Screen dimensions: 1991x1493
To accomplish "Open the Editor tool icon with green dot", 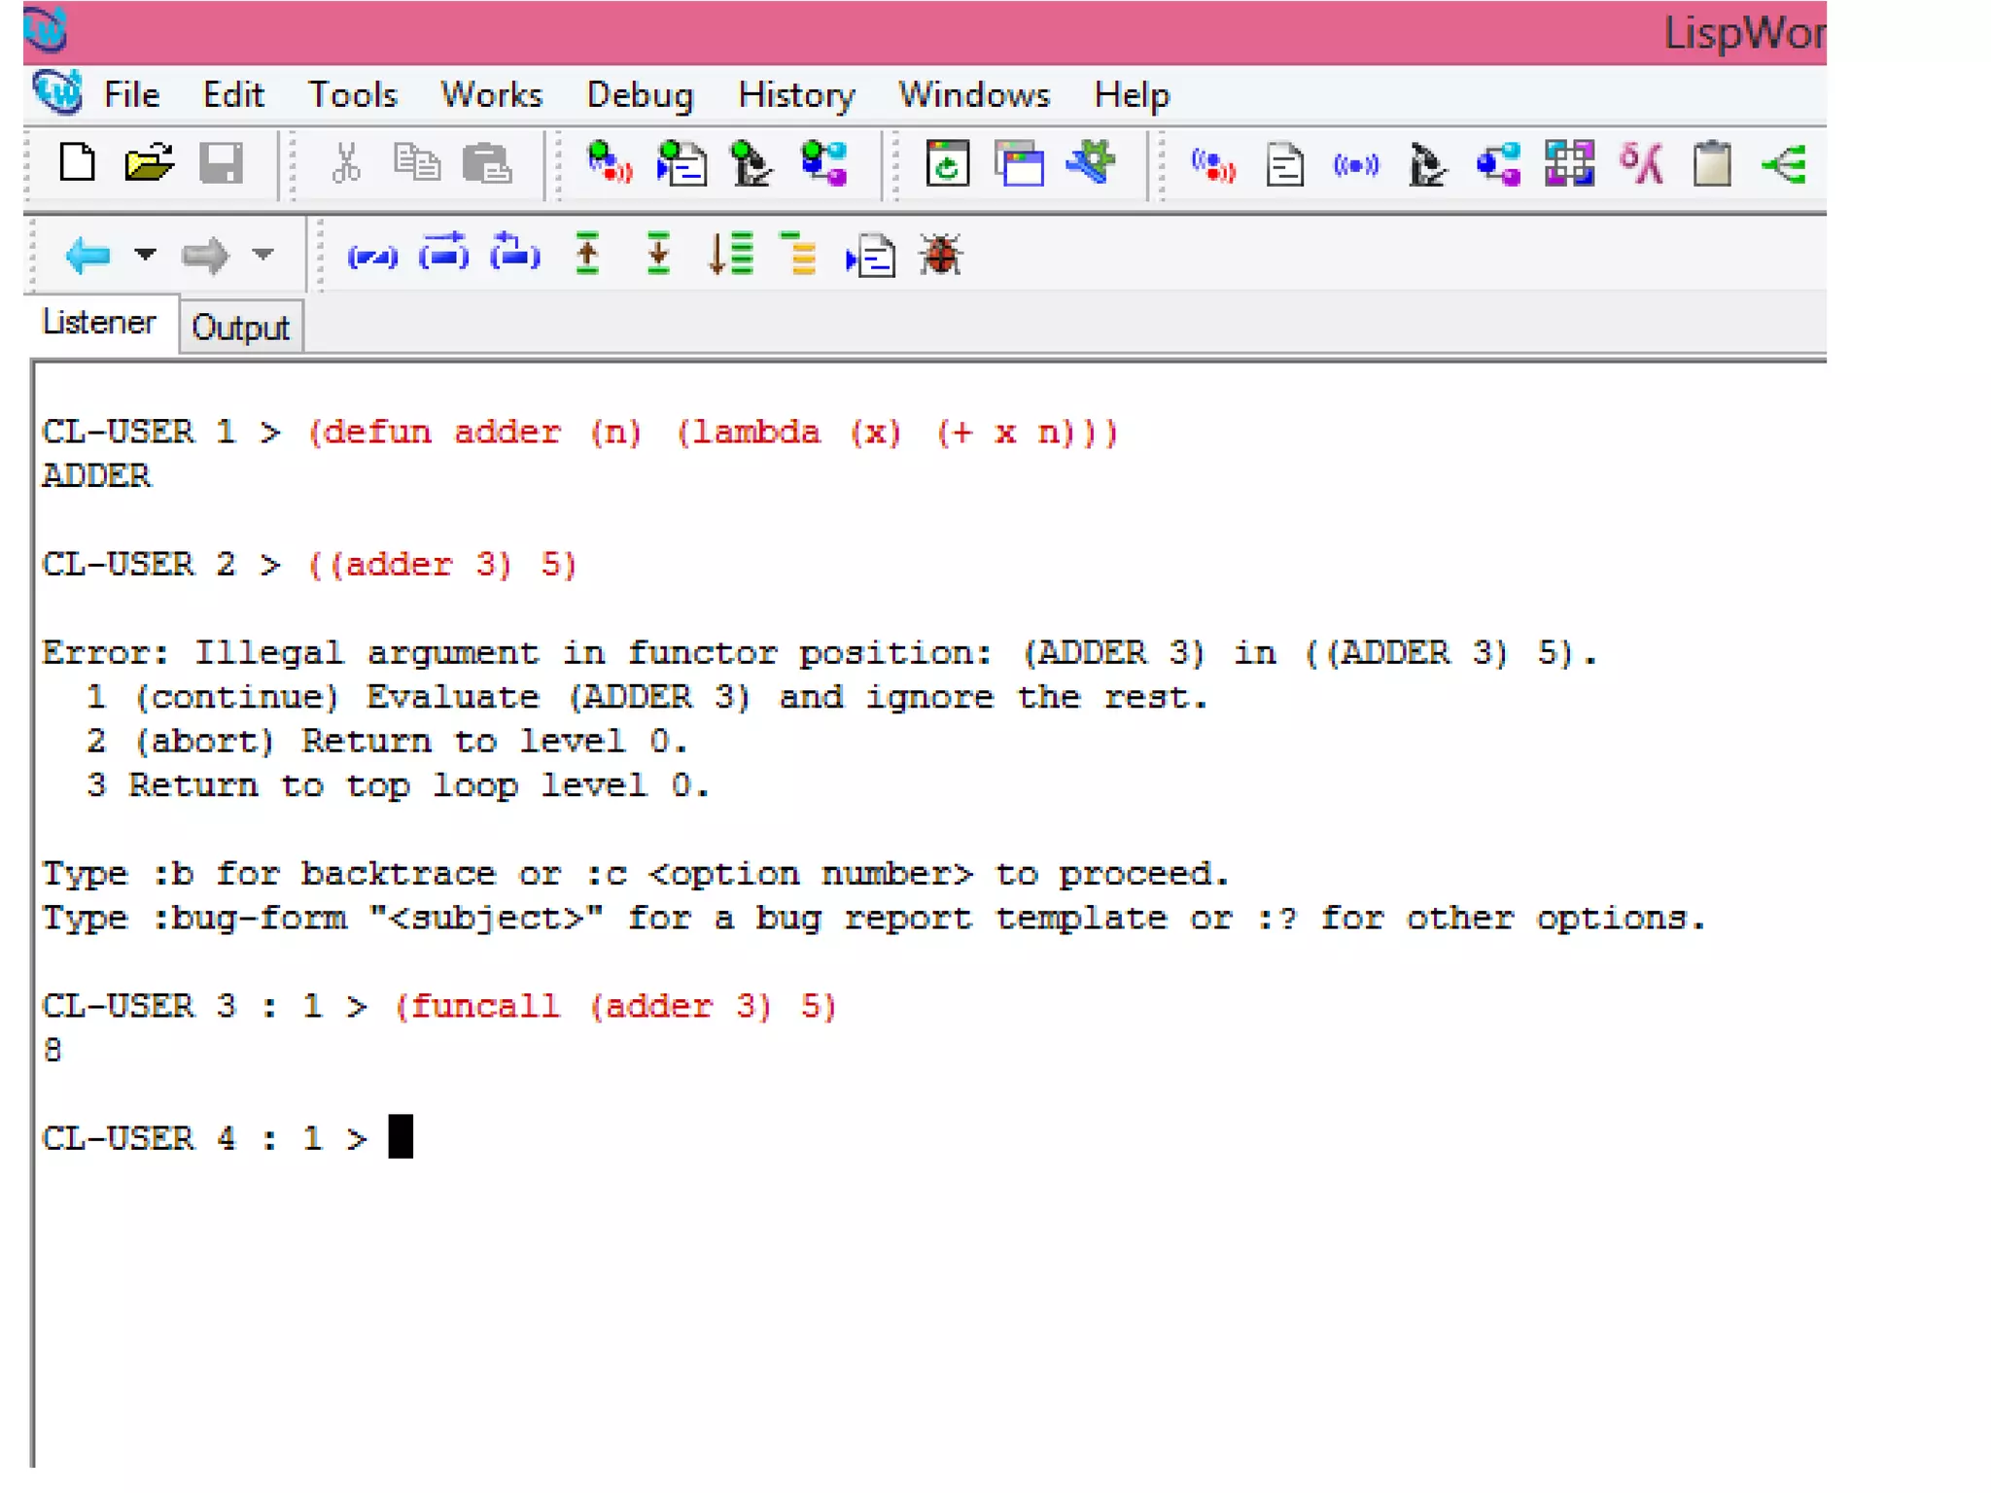I will tap(681, 162).
